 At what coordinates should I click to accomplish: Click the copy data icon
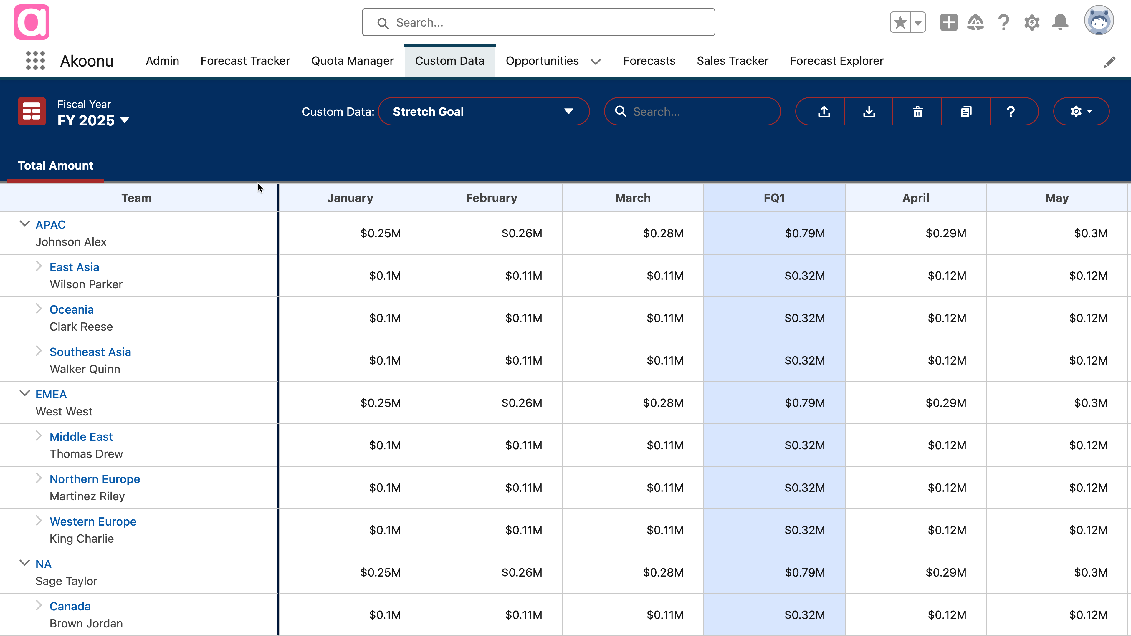pos(966,112)
